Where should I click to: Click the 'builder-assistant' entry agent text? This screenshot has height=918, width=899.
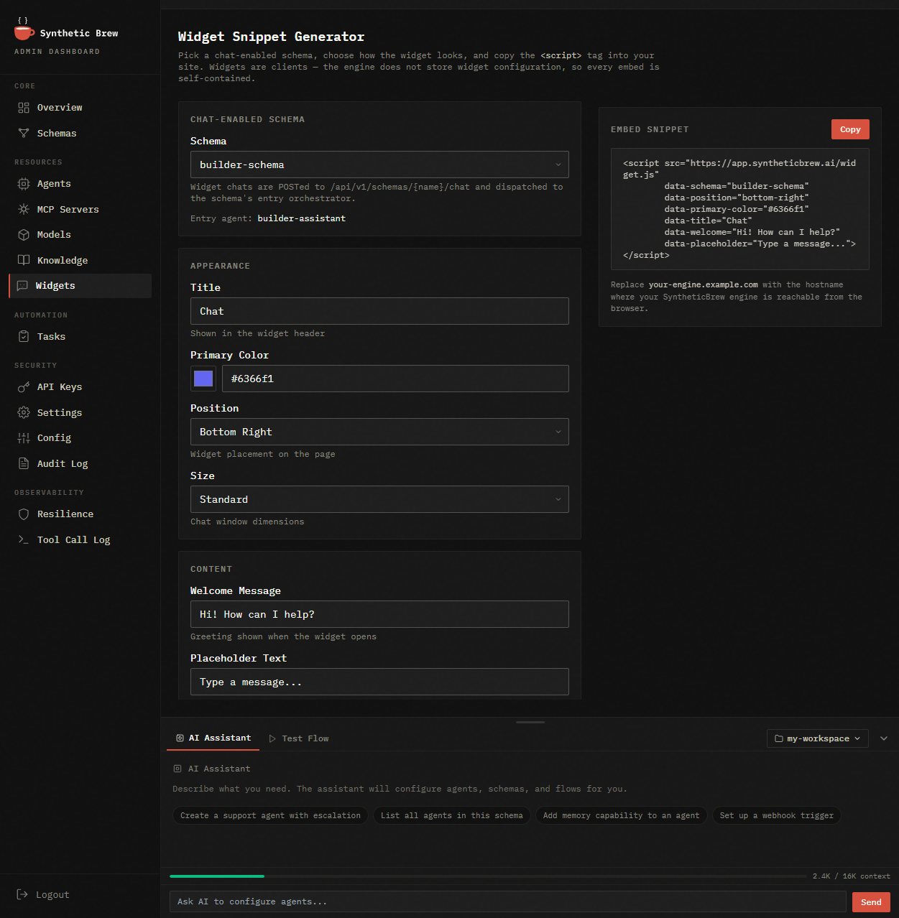[x=302, y=218]
